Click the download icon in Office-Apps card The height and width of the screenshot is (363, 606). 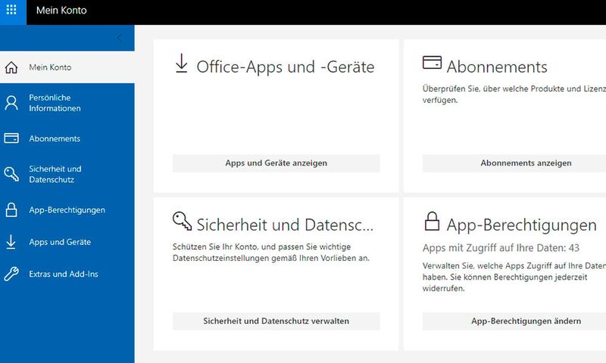[181, 64]
